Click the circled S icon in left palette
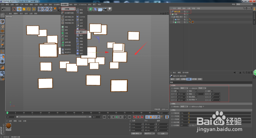Viewport: 256px width, 138px height. 3,61
